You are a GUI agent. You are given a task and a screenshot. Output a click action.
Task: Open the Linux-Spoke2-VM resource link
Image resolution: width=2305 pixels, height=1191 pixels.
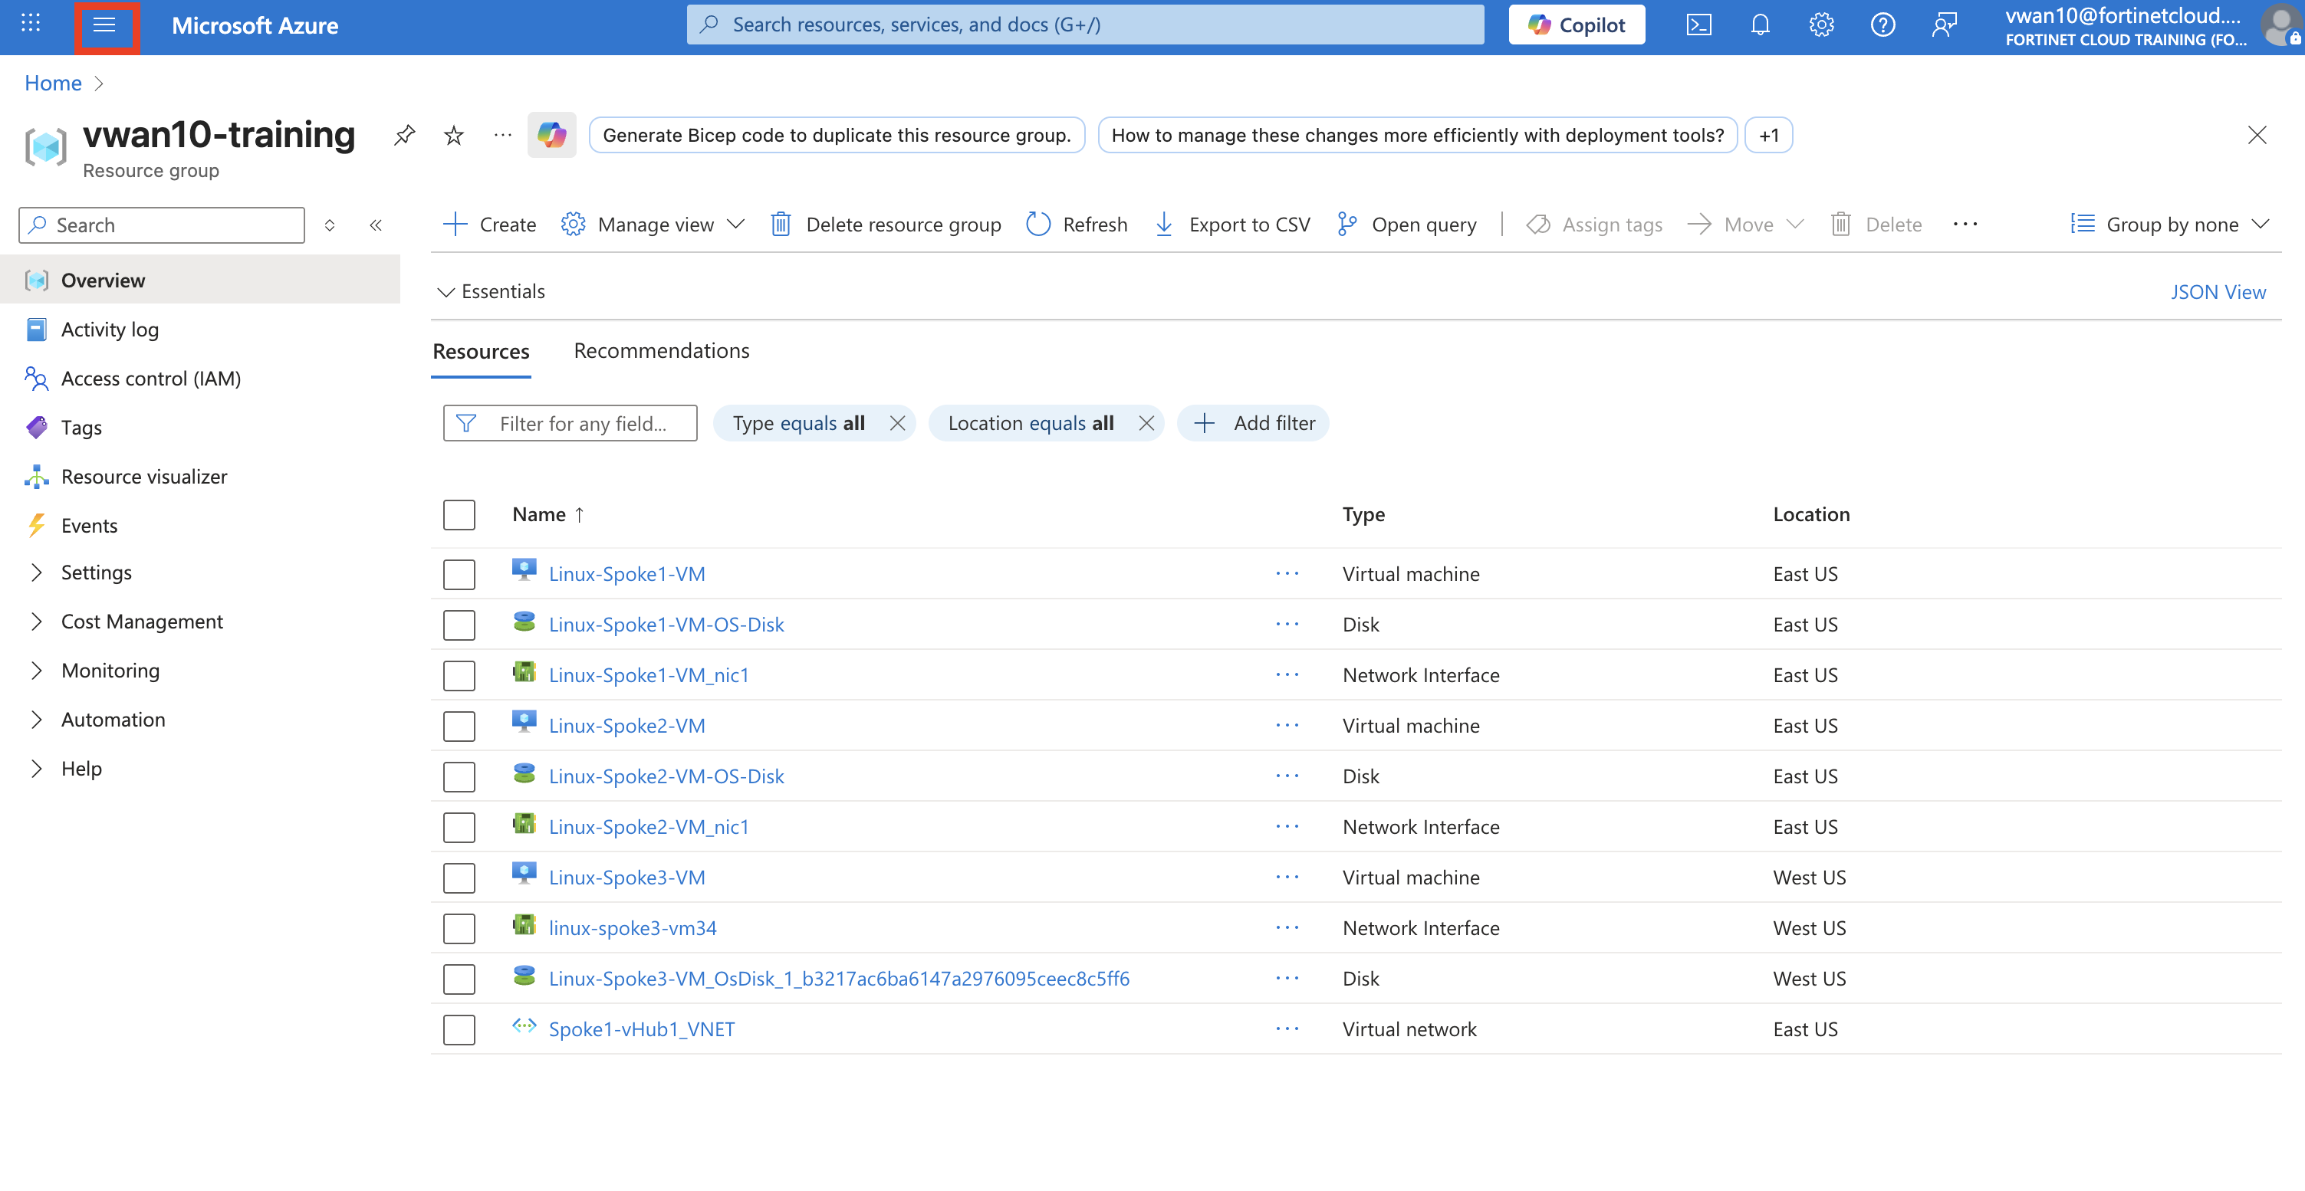coord(626,726)
